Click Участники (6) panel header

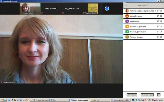coord(143,5)
